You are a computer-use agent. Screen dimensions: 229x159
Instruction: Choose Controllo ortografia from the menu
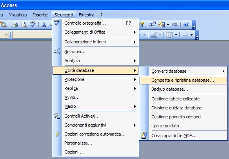pos(95,23)
